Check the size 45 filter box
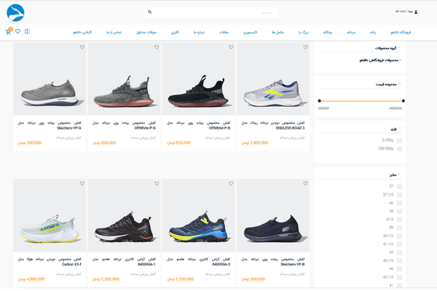Image resolution: width=437 pixels, height=291 pixels. coord(399,252)
